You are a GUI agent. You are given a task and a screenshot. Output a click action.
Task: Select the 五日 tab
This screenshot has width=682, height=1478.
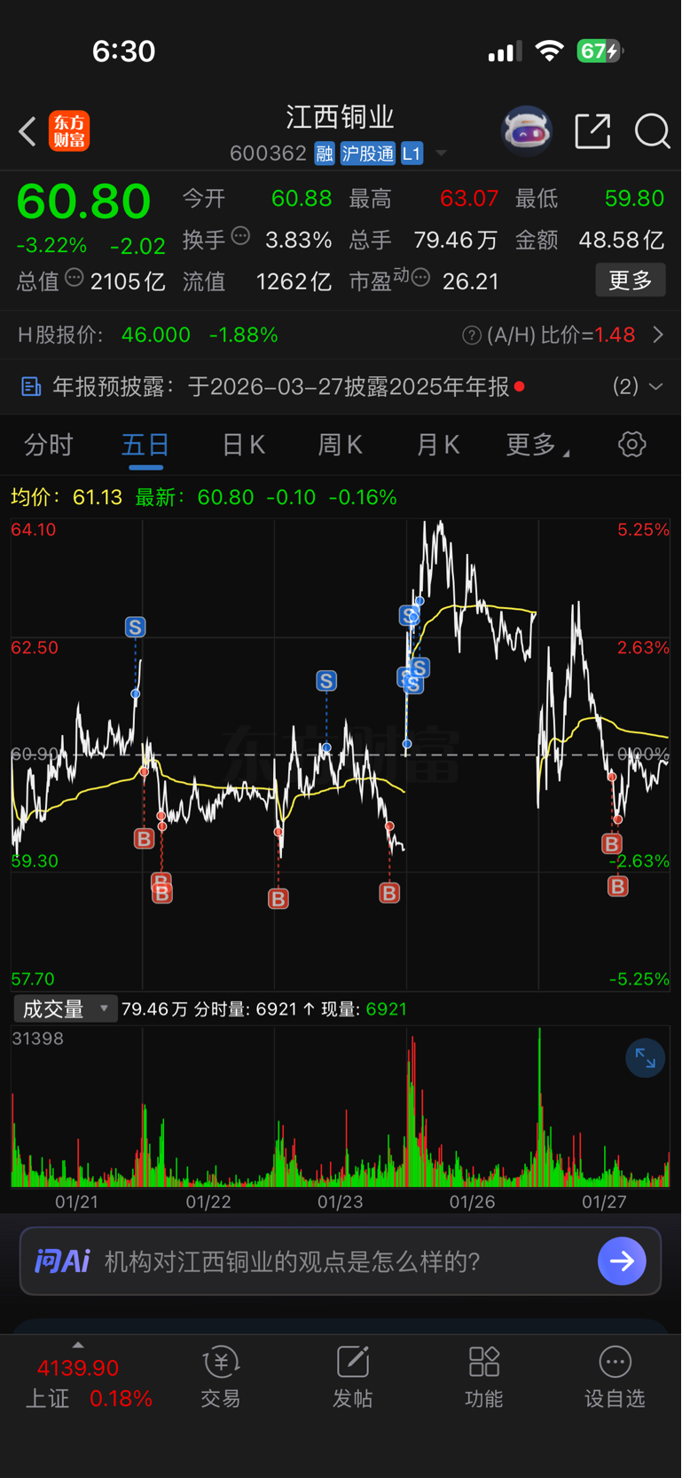tap(145, 445)
